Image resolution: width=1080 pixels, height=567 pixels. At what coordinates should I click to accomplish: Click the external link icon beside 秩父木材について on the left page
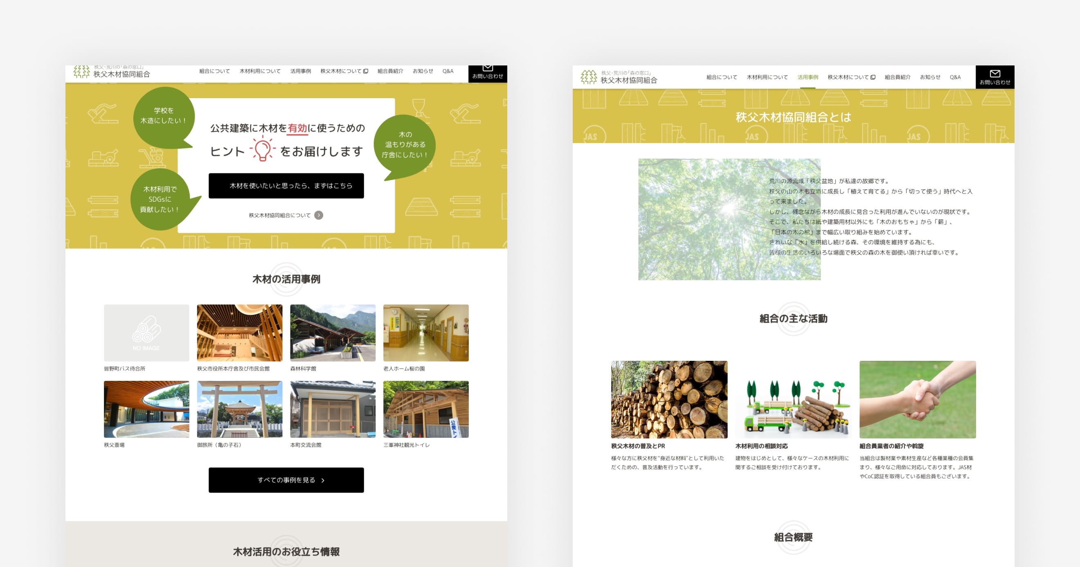click(x=366, y=71)
